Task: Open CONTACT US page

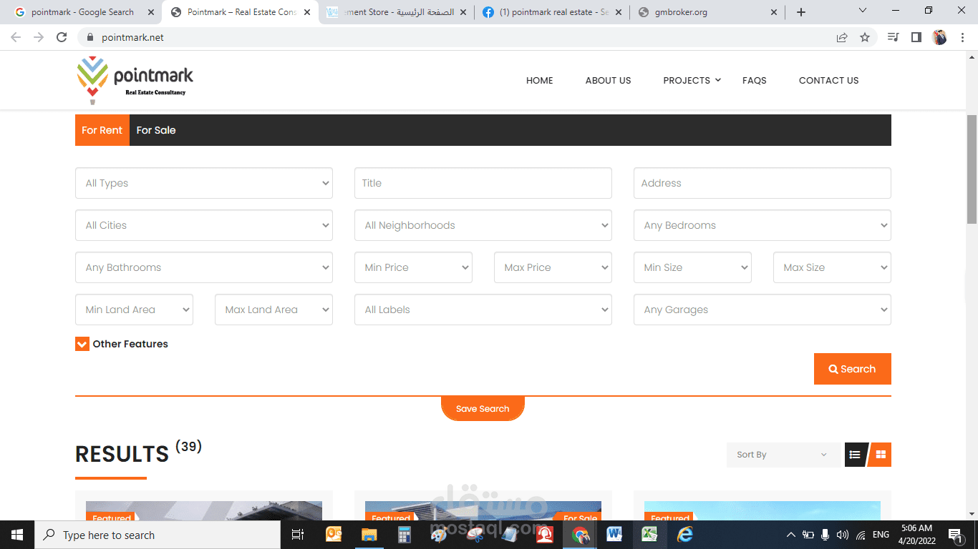Action: pos(829,80)
